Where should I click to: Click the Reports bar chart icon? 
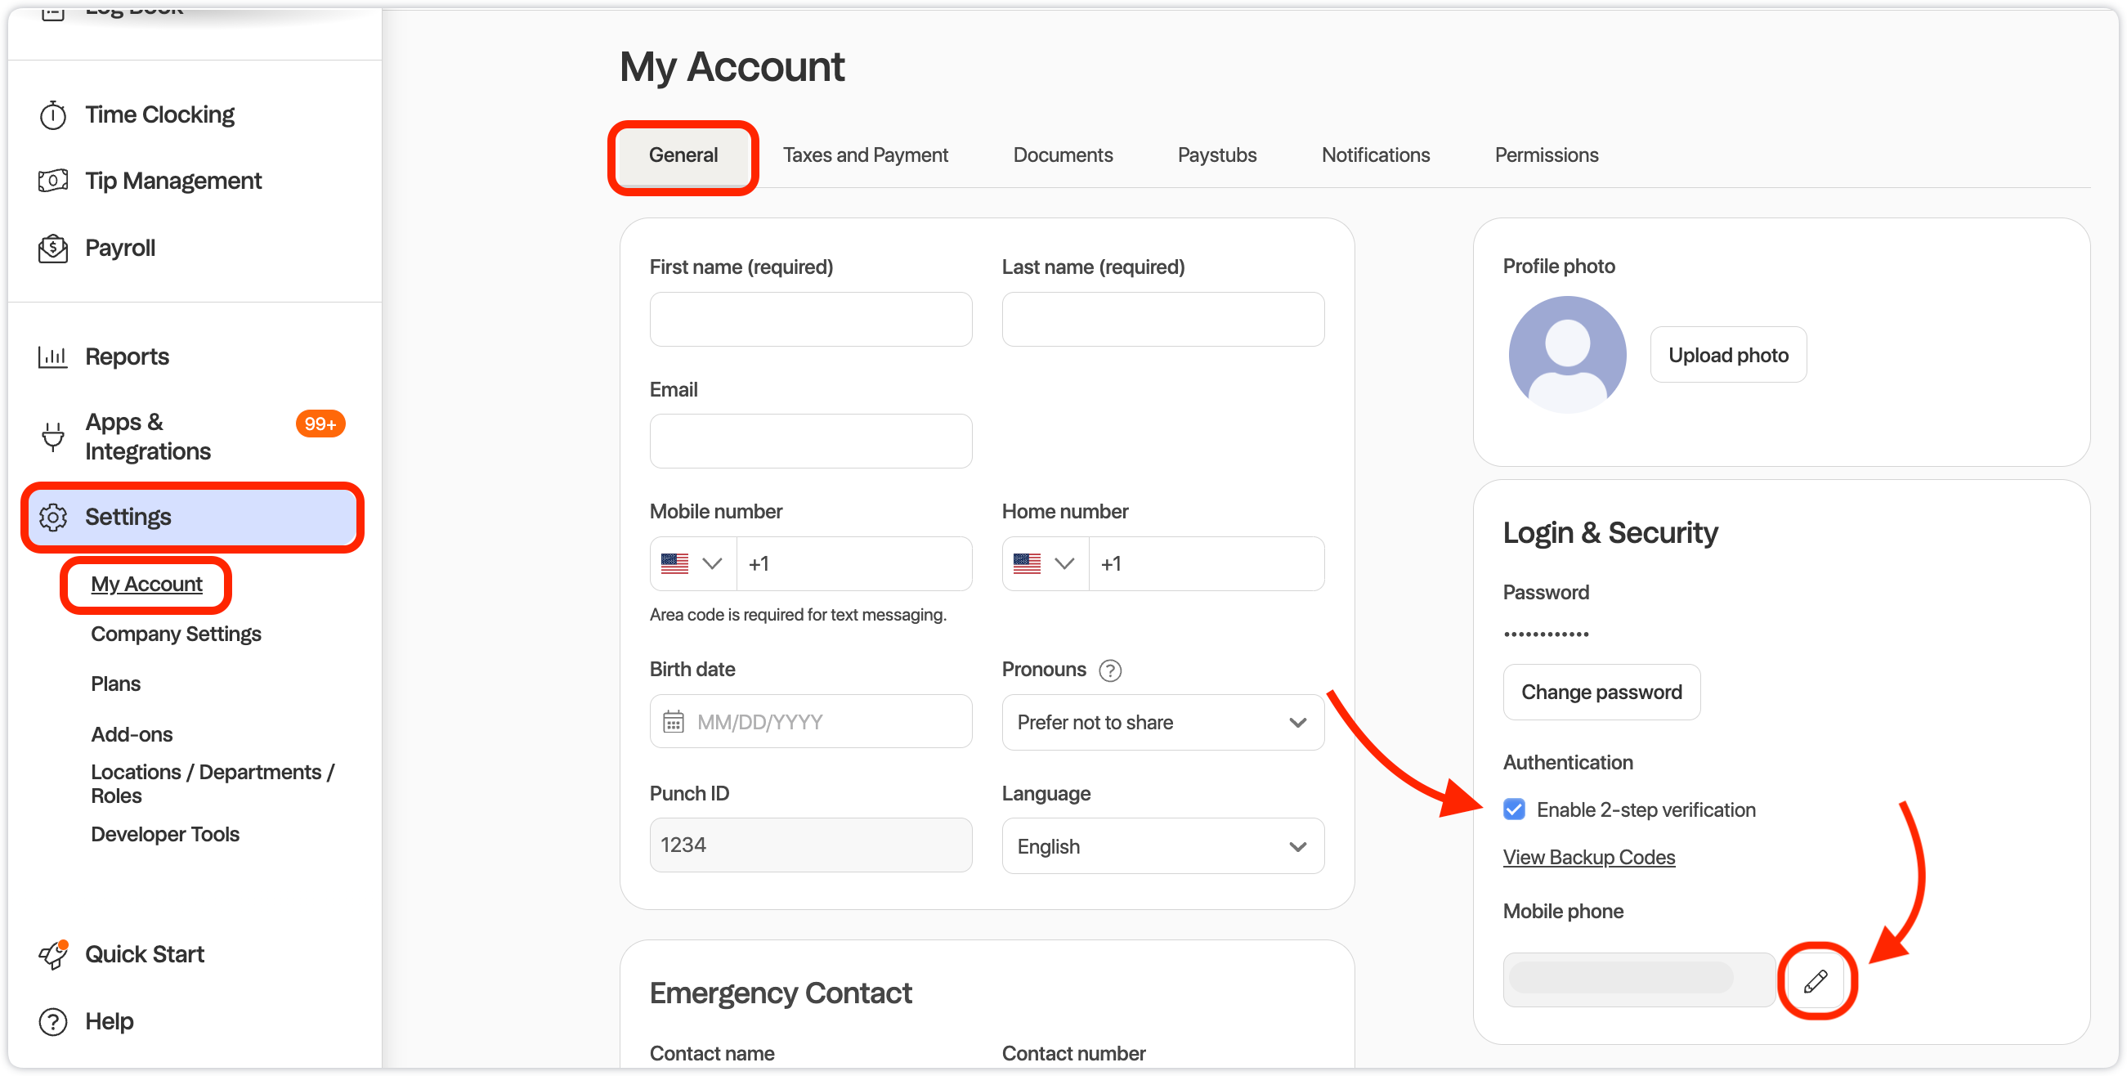coord(53,356)
